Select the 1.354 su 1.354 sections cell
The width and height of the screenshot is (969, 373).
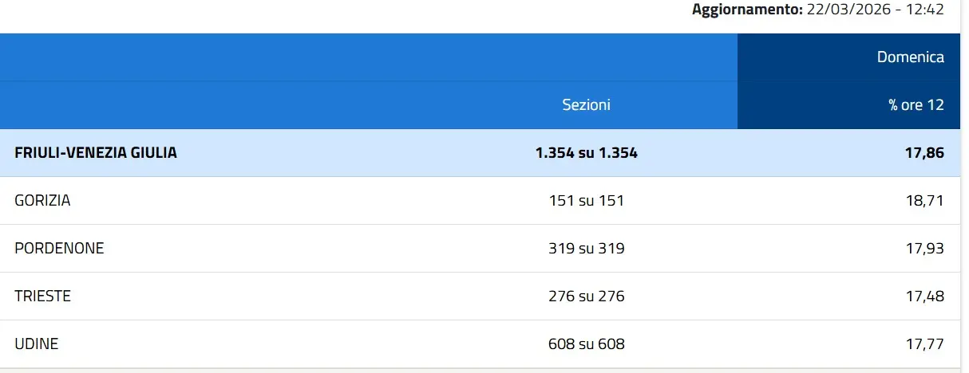click(586, 153)
